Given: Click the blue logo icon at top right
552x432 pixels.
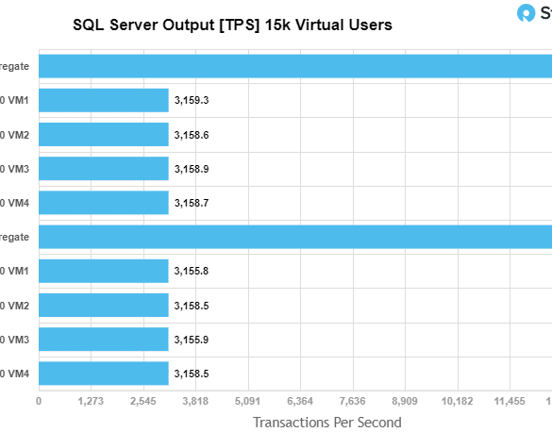Looking at the screenshot, I should (526, 13).
